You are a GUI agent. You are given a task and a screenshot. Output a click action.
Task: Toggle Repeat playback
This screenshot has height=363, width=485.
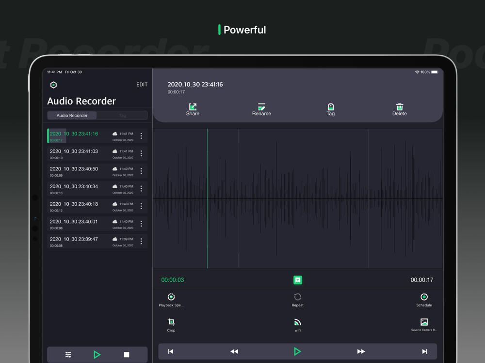(x=297, y=297)
